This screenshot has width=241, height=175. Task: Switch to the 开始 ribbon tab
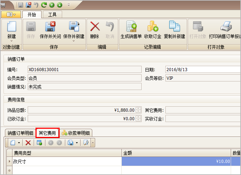coord(32,15)
